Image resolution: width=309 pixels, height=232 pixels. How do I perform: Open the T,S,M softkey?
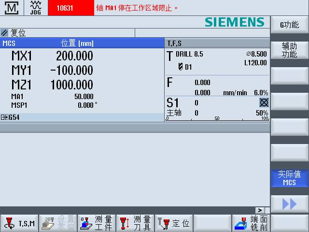click(x=19, y=223)
